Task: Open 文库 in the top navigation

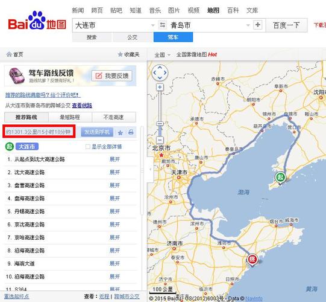Action: pyautogui.click(x=252, y=10)
